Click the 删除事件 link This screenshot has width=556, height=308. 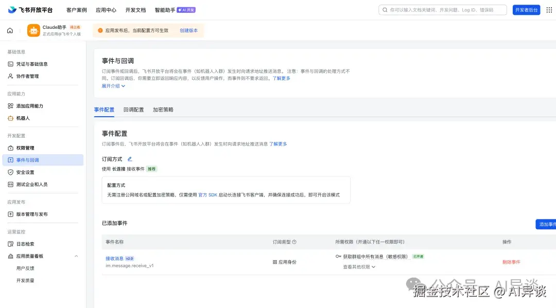coord(511,262)
